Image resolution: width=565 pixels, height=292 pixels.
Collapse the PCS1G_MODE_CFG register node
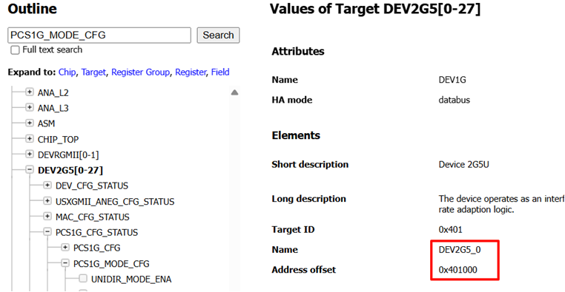coord(65,263)
